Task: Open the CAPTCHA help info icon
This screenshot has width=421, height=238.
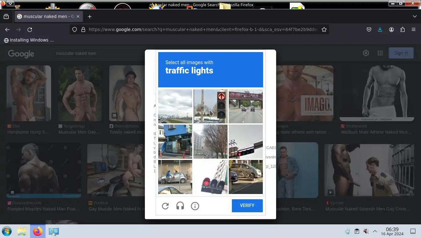Action: click(x=195, y=206)
